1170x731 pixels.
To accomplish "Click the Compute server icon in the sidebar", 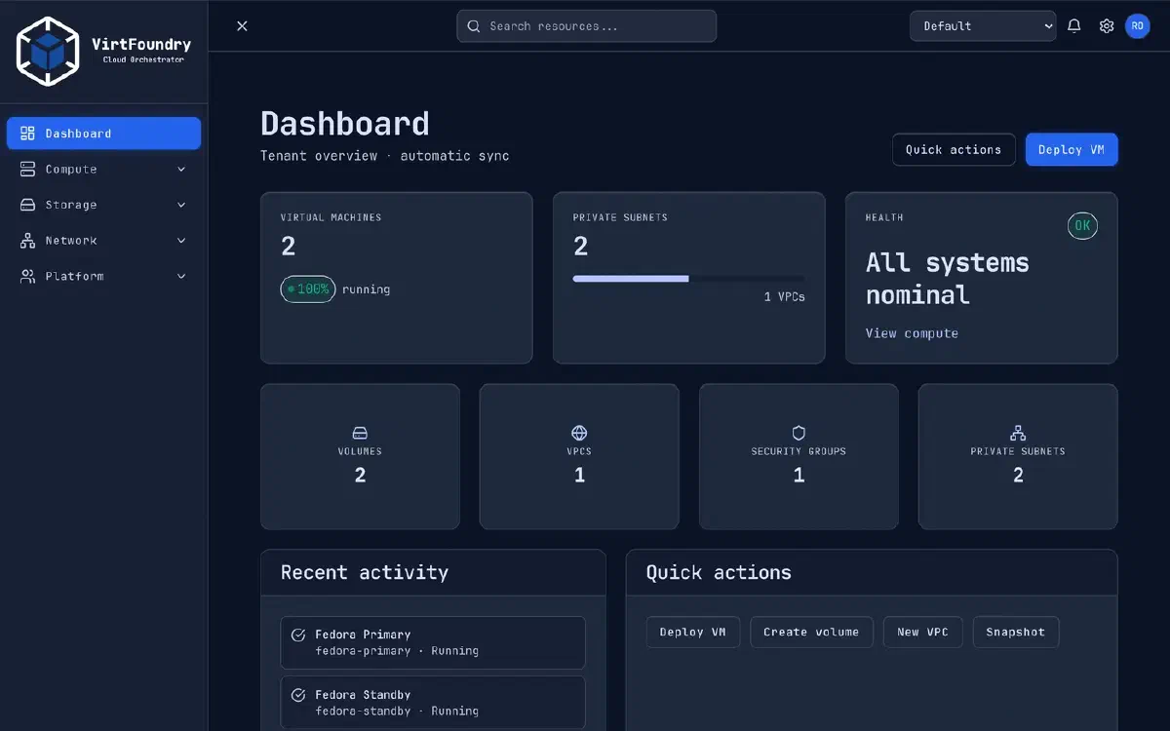I will pos(27,170).
